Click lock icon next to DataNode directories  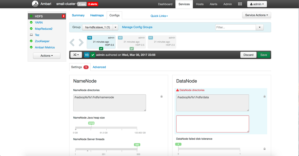coord(265,96)
